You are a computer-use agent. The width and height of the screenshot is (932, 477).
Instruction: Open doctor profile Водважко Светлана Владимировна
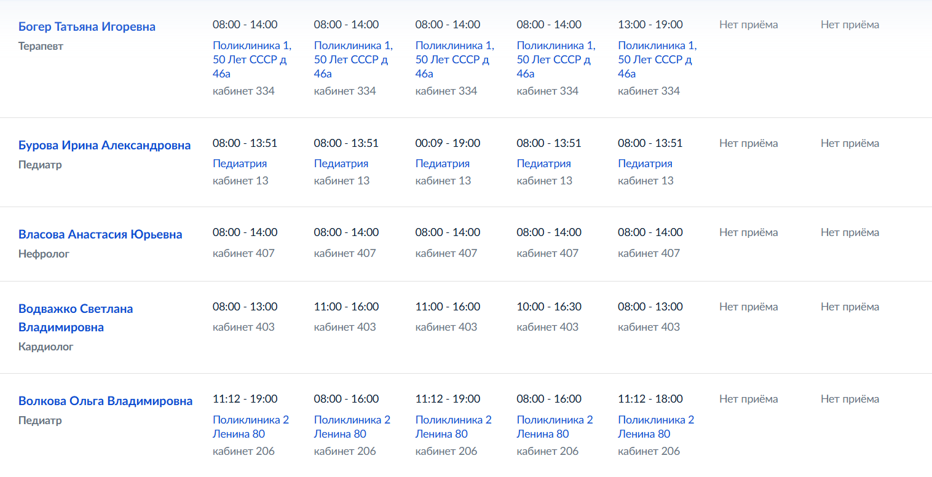[x=76, y=318]
